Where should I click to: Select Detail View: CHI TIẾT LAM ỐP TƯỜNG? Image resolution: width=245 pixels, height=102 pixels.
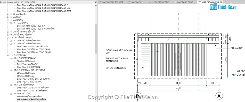(33, 79)
